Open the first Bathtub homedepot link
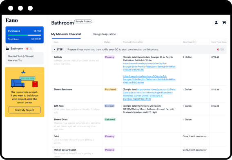This screenshot has height=160, width=232. [149, 67]
